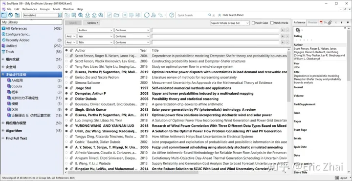Open the Tools menu
Image resolution: width=352 pixels, height=181 pixels.
click(x=56, y=9)
